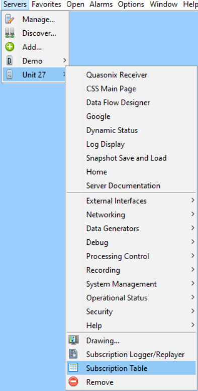
Task: Expand the External Interfaces submenu
Action: tap(131, 201)
